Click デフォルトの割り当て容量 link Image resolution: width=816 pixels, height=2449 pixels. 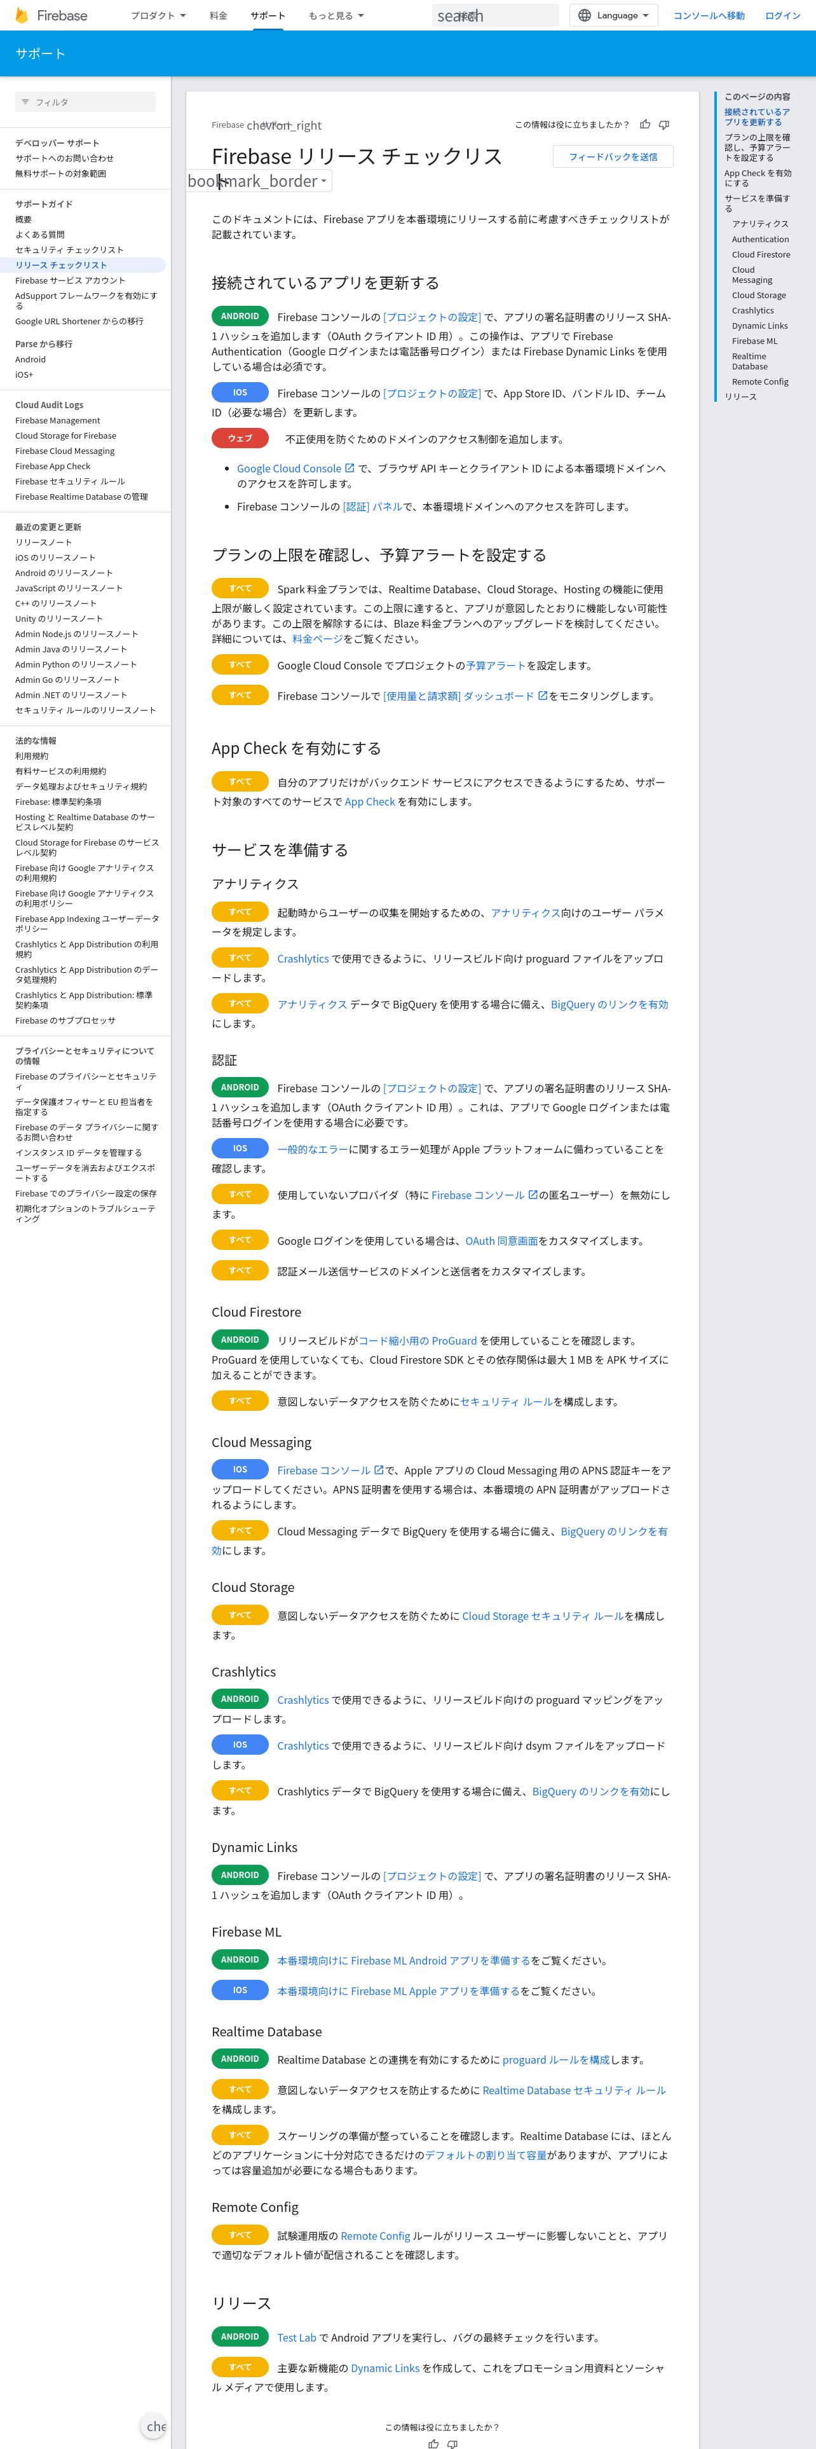pyautogui.click(x=486, y=2155)
